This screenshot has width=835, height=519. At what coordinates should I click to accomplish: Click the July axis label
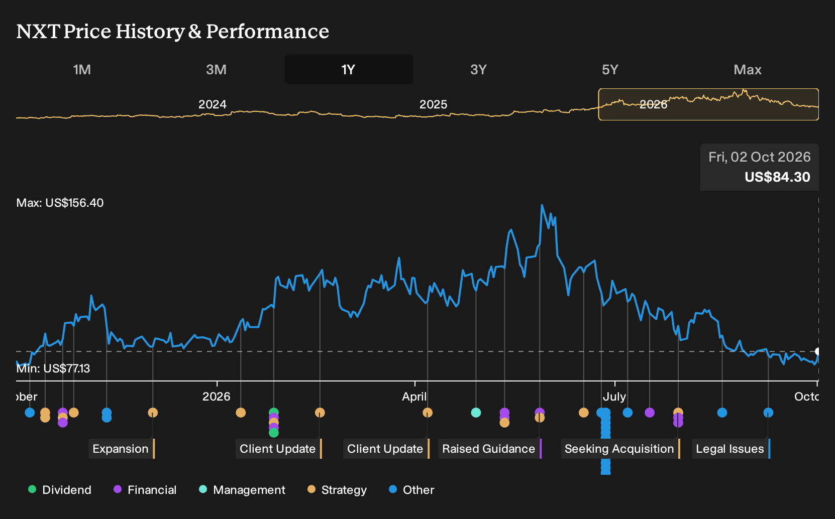(614, 397)
